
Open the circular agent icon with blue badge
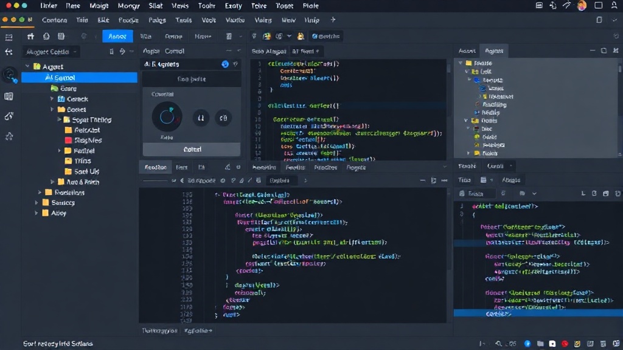tap(10, 74)
